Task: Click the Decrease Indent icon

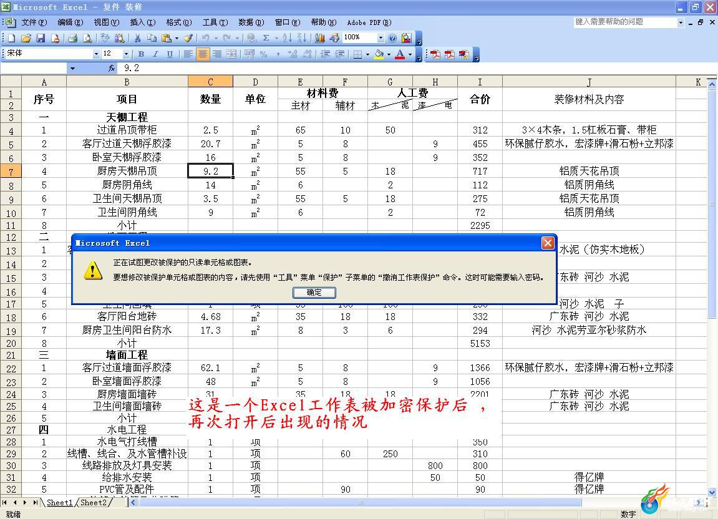Action: pyautogui.click(x=325, y=54)
